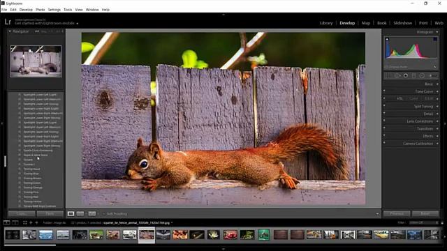Apply the Sepia Tone preset
447x251 pixels.
pyautogui.click(x=36, y=155)
